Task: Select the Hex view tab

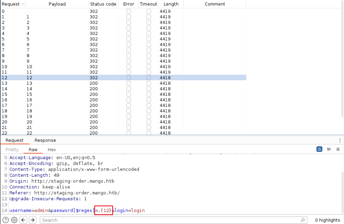Action: click(x=52, y=150)
